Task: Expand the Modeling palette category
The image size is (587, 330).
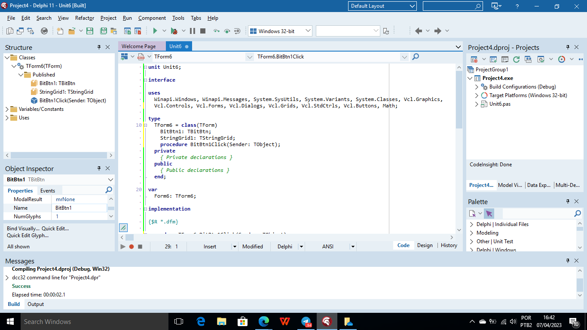Action: (471, 233)
